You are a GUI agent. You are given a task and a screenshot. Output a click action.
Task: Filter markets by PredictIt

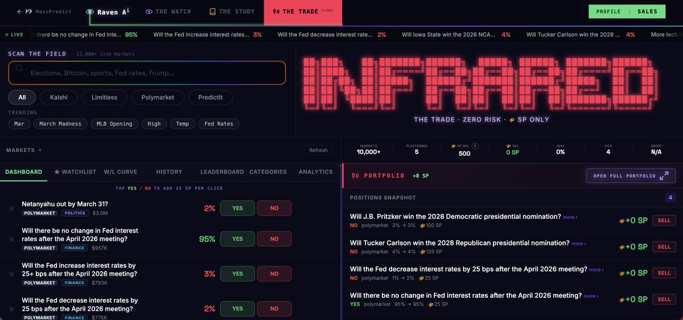click(x=211, y=97)
